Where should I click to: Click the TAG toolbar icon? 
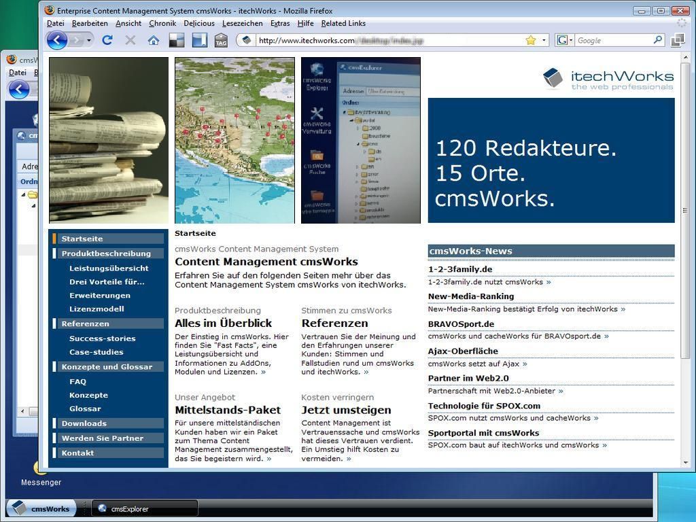coord(221,40)
